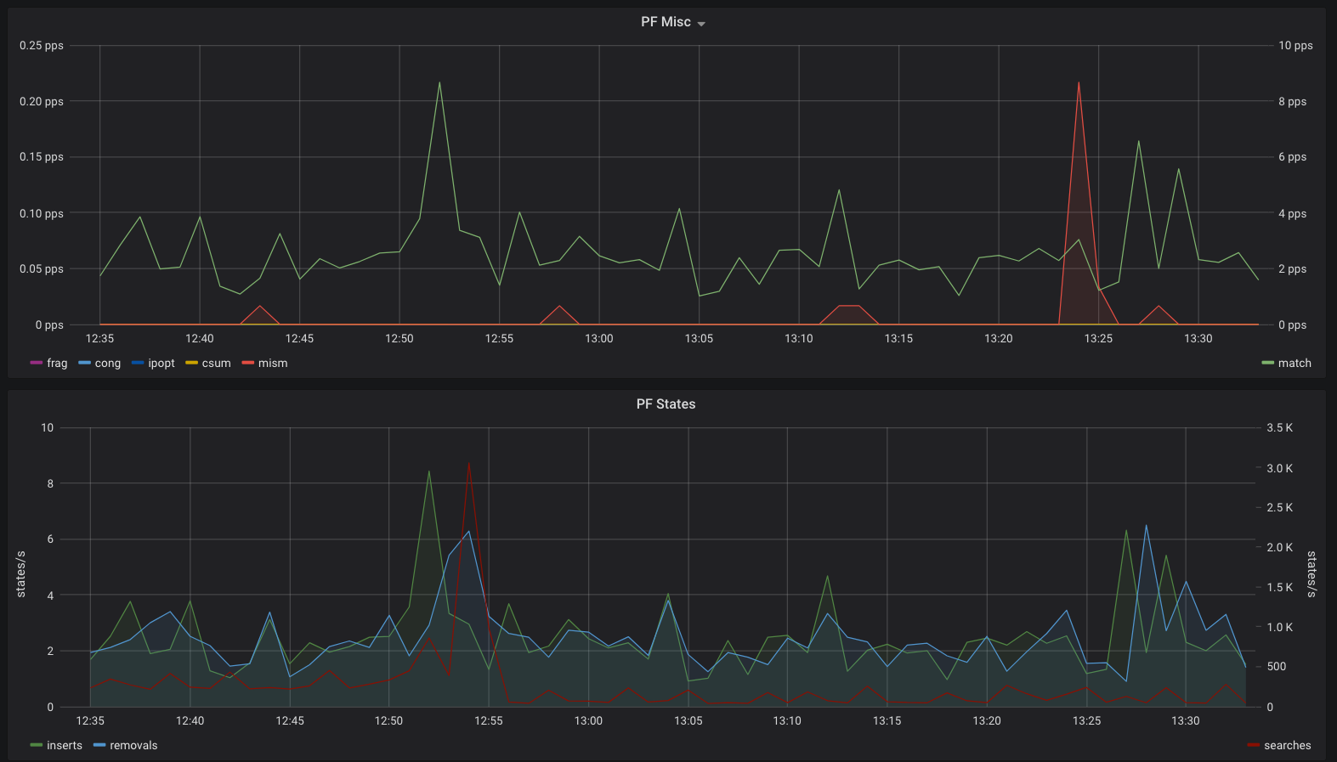Image resolution: width=1337 pixels, height=762 pixels.
Task: Toggle the searches series label
Action: pos(1288,745)
